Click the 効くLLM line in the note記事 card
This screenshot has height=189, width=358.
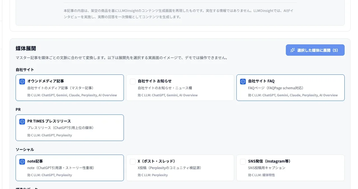pyautogui.click(x=49, y=175)
